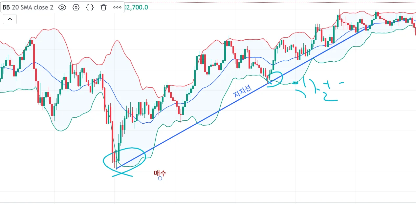
Task: Click small circle anchor below 매수
Action: (160, 178)
